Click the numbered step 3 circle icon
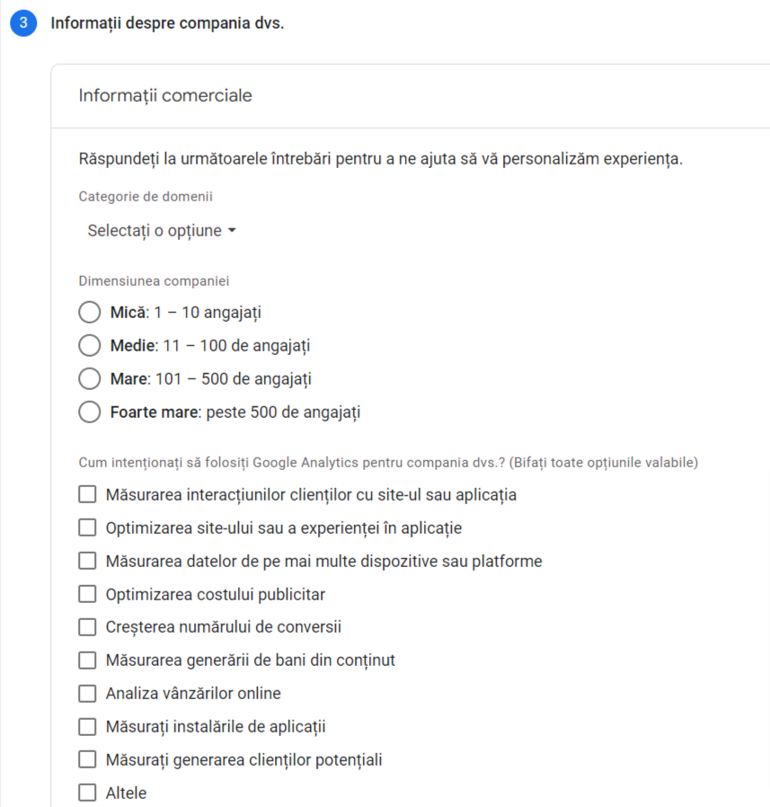 pyautogui.click(x=22, y=22)
